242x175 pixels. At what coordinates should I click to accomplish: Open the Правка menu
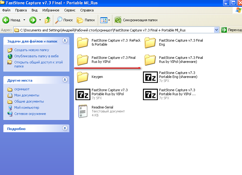click(21, 10)
